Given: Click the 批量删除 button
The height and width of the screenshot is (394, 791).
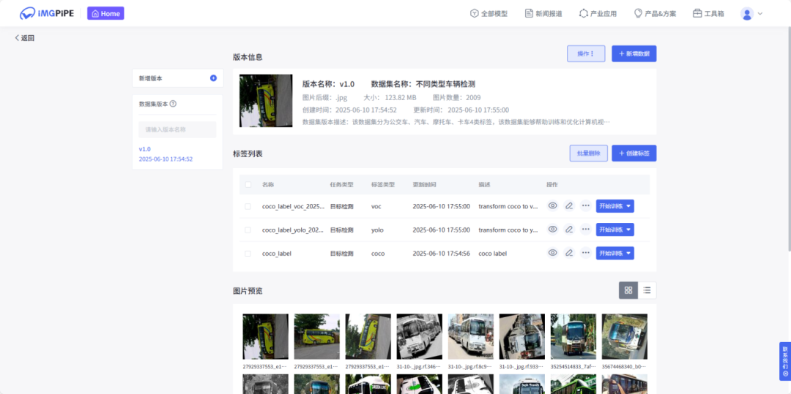Looking at the screenshot, I should (x=588, y=154).
